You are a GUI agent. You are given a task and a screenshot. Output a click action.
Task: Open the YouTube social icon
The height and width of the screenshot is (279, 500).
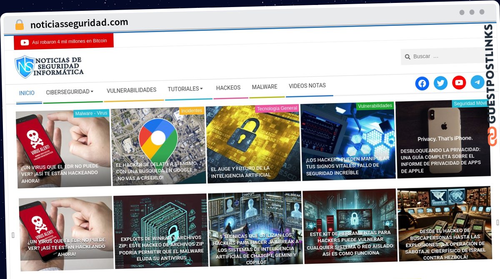[459, 83]
